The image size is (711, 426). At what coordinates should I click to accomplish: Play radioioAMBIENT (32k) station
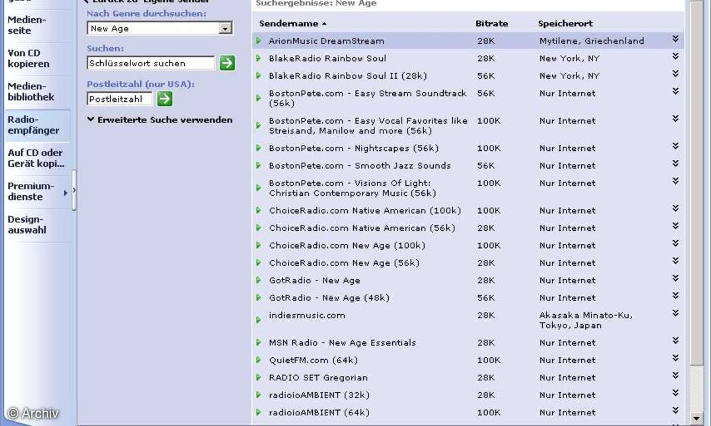(x=258, y=395)
